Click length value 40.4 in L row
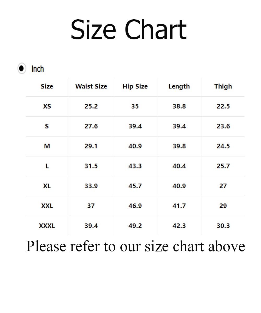The height and width of the screenshot is (313, 261). (x=179, y=166)
